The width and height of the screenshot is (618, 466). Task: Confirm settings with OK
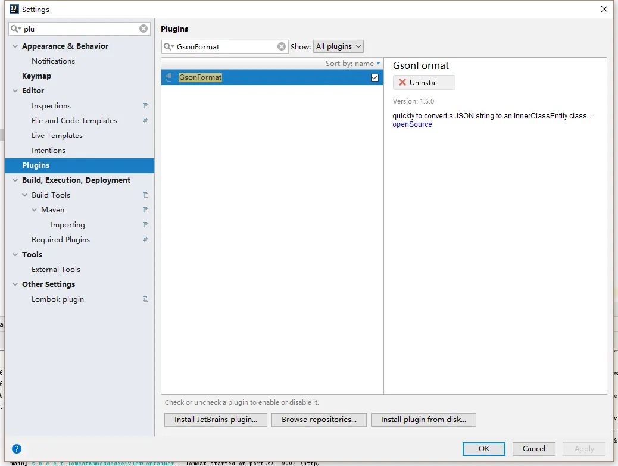pos(484,449)
